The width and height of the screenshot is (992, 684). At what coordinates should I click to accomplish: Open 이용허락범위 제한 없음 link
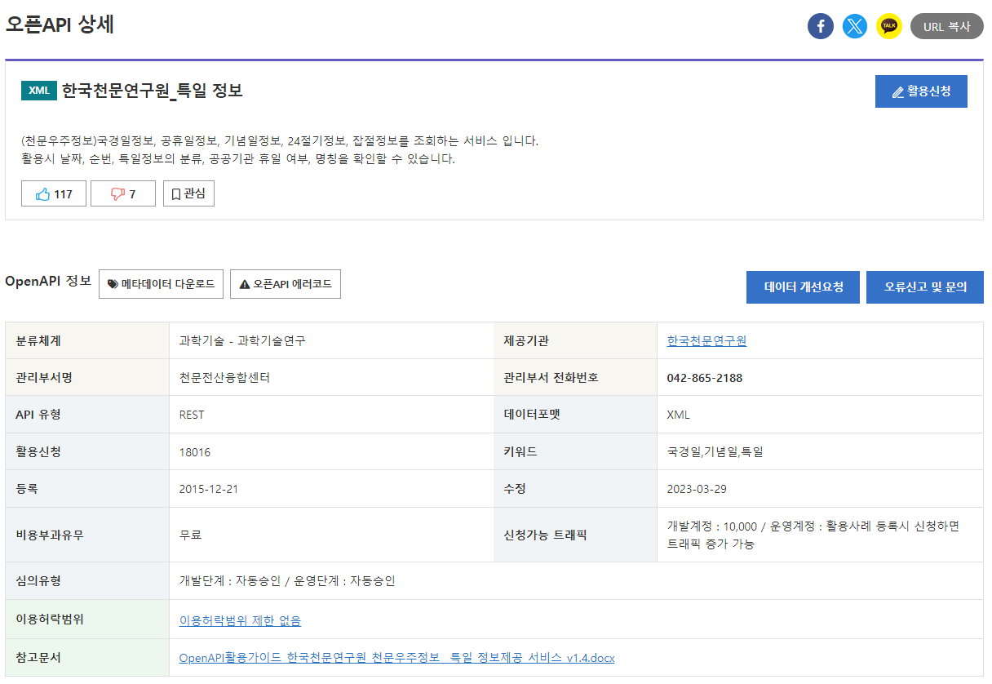(x=240, y=620)
